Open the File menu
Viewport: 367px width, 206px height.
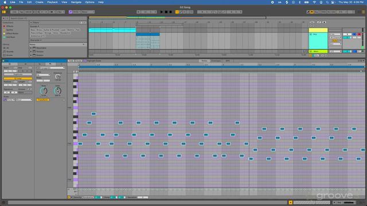click(21, 2)
